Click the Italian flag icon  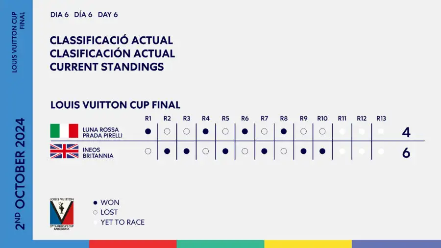(x=64, y=131)
